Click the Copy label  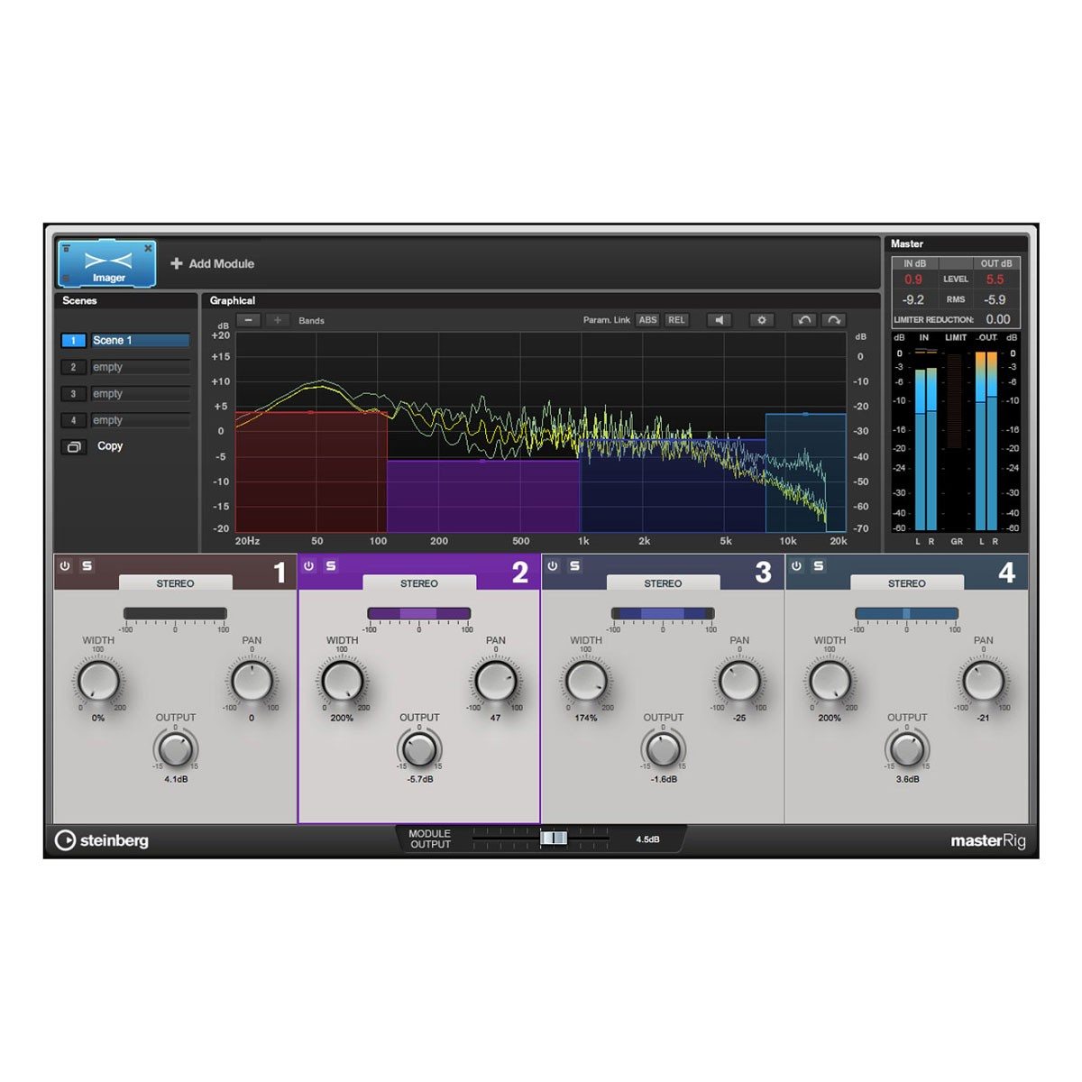pyautogui.click(x=110, y=446)
